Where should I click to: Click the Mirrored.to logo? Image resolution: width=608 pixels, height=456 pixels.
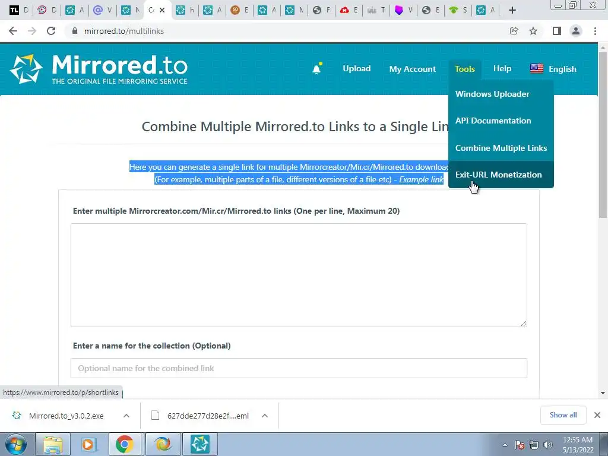point(99,69)
